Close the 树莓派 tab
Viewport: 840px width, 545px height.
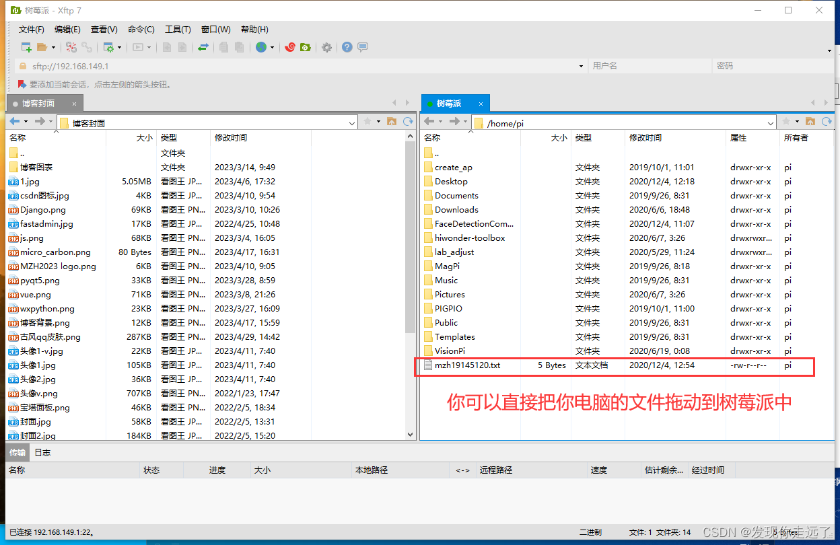(x=481, y=104)
